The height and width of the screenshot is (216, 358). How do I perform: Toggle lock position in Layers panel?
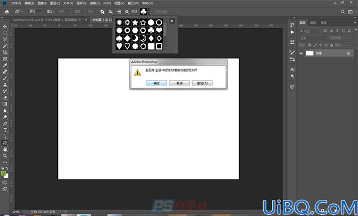[321, 45]
